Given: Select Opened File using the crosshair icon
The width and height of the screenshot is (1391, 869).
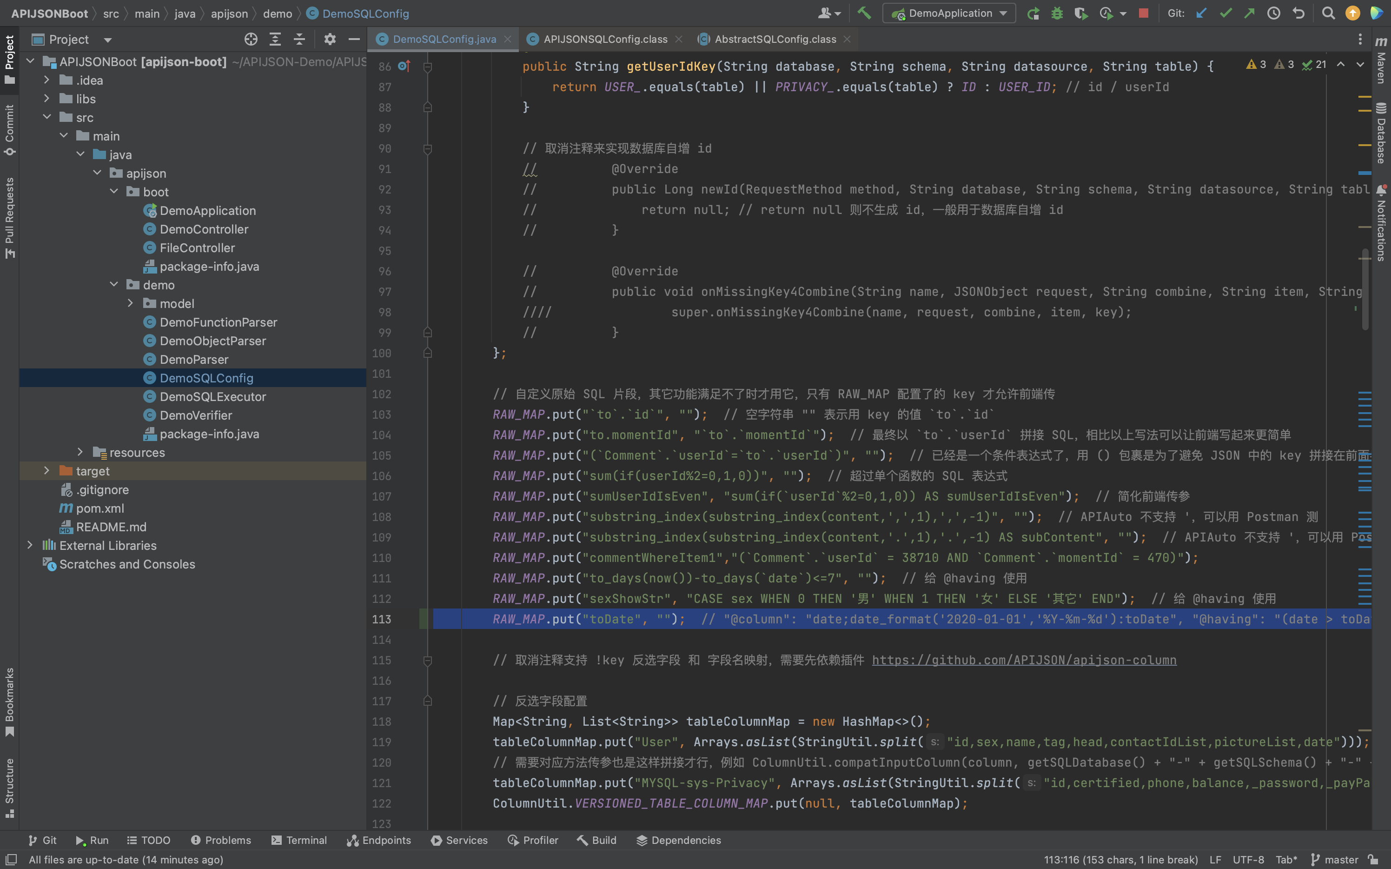Looking at the screenshot, I should [x=251, y=39].
